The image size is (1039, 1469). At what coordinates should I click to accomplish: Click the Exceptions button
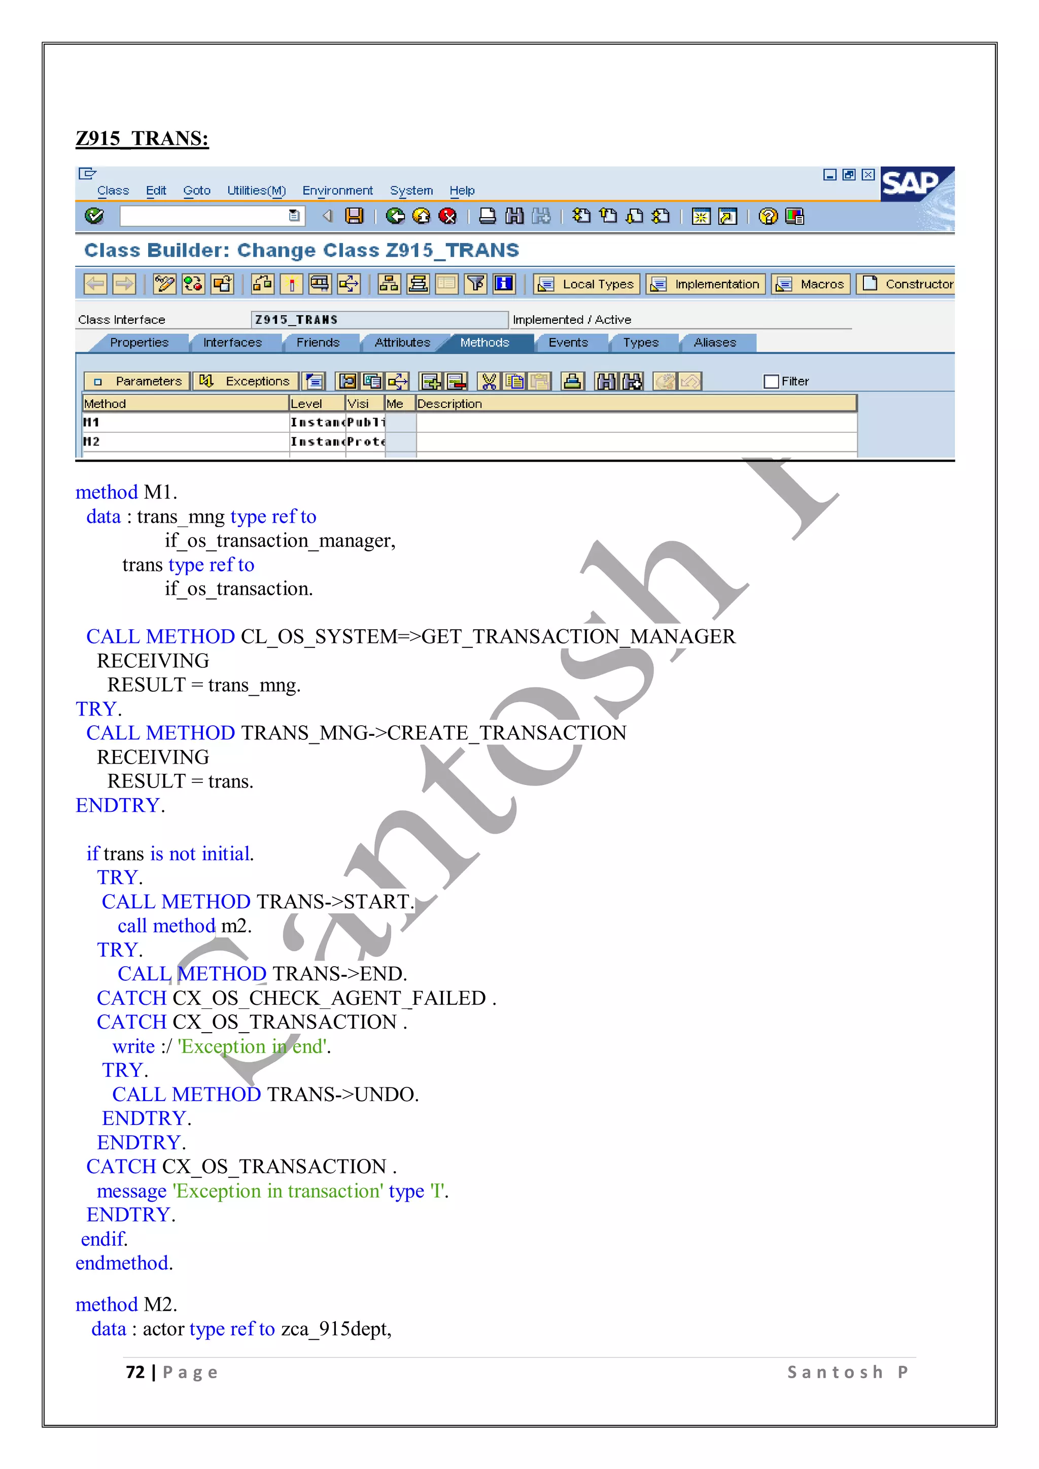pos(246,381)
